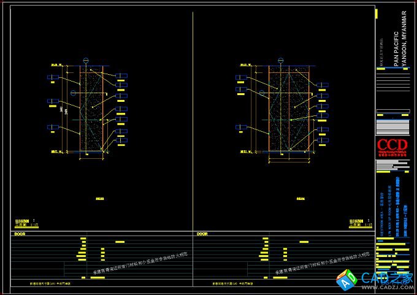417x295 pixels.
Task: Click the top circle marker above left door
Action: [x=86, y=60]
